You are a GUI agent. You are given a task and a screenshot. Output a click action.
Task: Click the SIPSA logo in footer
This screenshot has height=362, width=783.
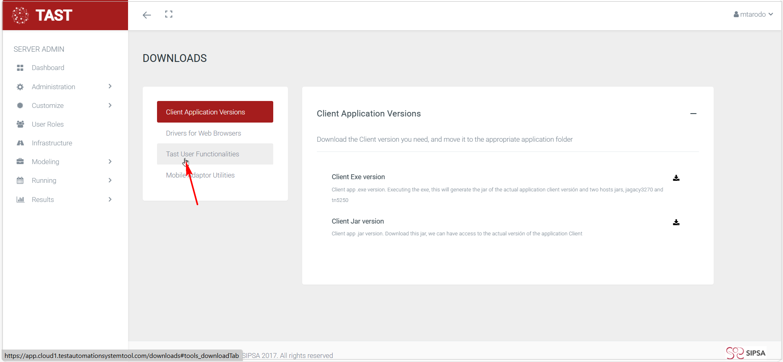click(745, 353)
